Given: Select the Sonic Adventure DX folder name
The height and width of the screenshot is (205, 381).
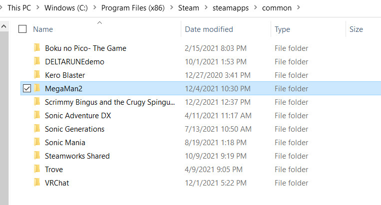Looking at the screenshot, I should (x=78, y=116).
